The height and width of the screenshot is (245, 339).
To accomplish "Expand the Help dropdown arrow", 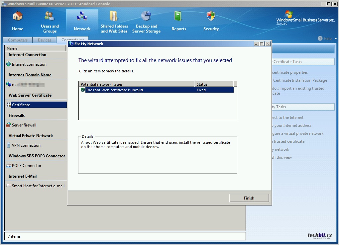I will coord(336,39).
